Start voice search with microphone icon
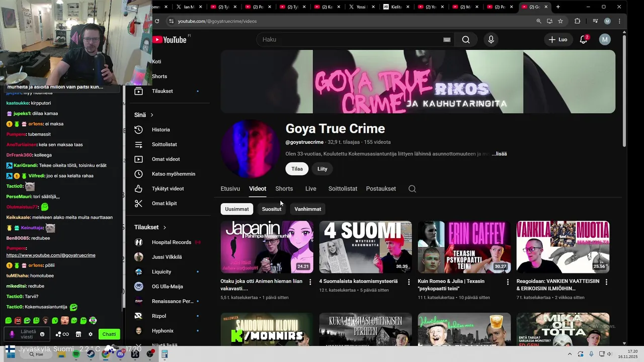This screenshot has height=362, width=644. coord(491,40)
